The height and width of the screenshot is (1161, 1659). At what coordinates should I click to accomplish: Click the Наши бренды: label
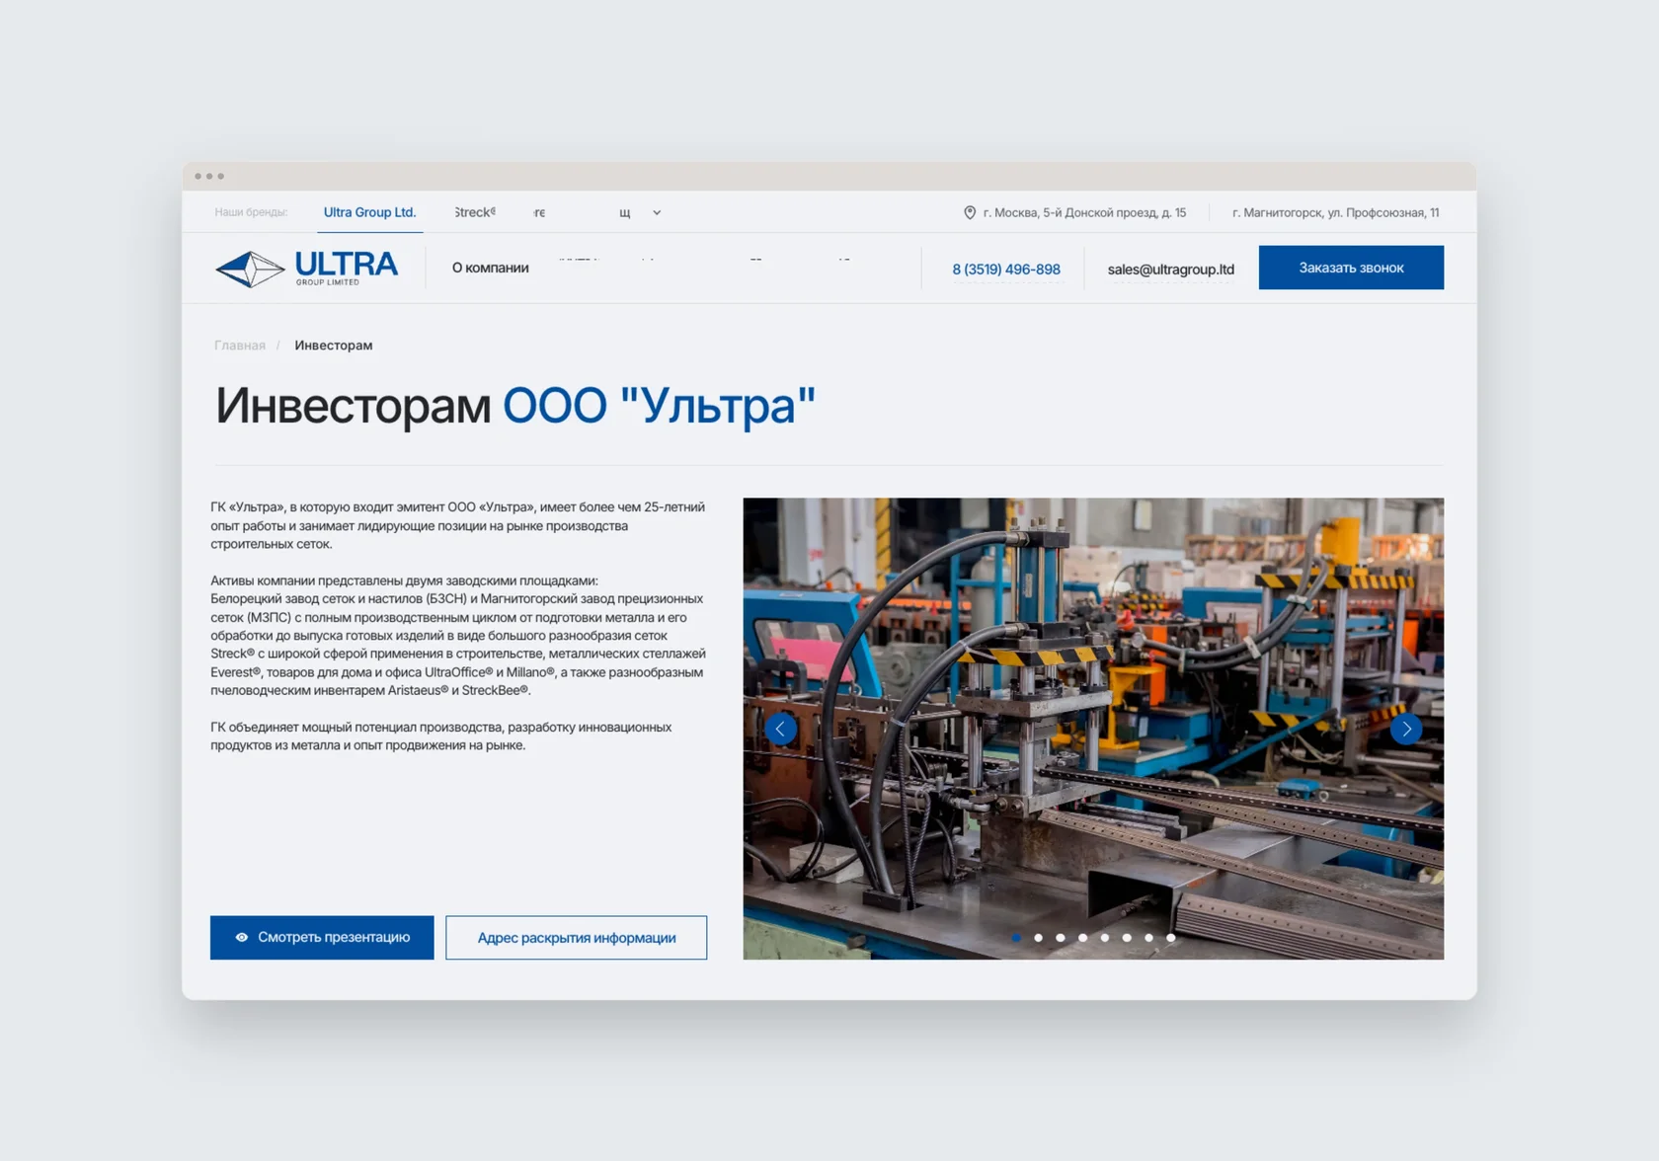click(251, 212)
